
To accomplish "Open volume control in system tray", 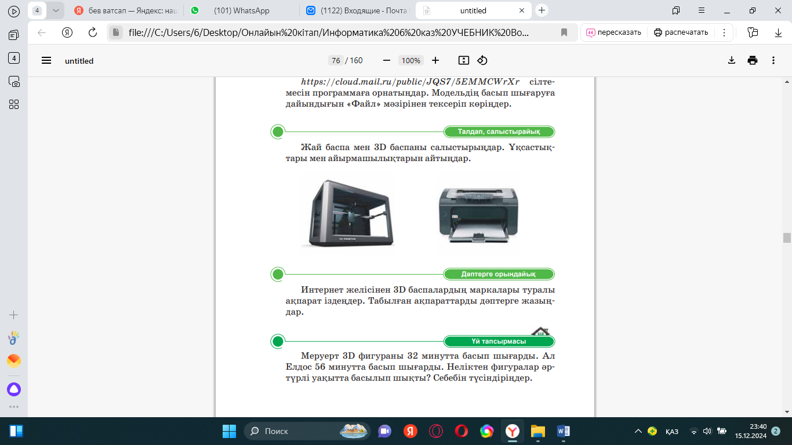I will click(707, 431).
